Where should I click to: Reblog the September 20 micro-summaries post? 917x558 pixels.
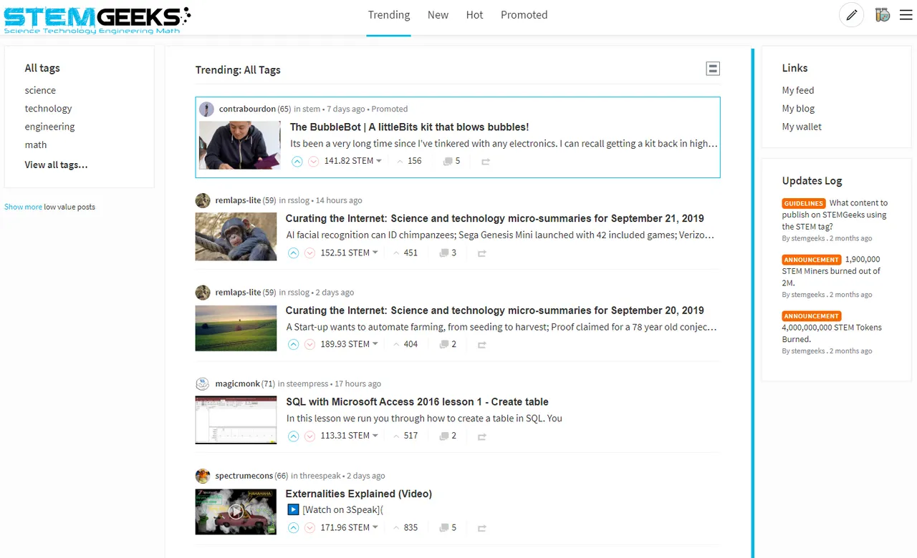pos(482,345)
